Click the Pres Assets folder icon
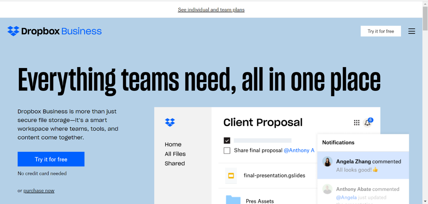428x204 pixels. click(233, 200)
